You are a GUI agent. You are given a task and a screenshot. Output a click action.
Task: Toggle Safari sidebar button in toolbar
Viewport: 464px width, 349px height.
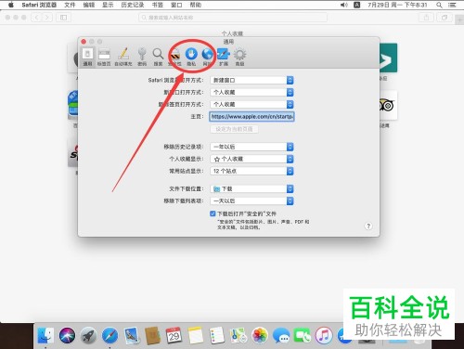pos(63,18)
